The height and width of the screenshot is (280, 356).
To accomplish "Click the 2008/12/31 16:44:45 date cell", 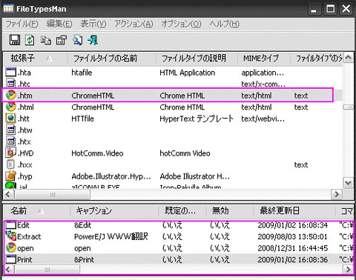I will click(x=293, y=248).
